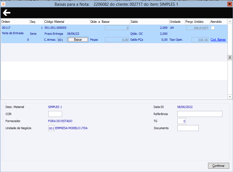Click the Nota de Entrada label

pos(13,33)
